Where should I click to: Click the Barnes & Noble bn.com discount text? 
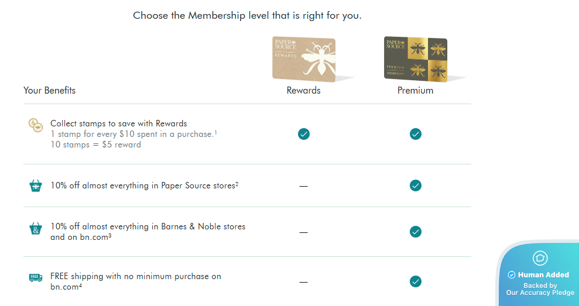[x=148, y=226]
